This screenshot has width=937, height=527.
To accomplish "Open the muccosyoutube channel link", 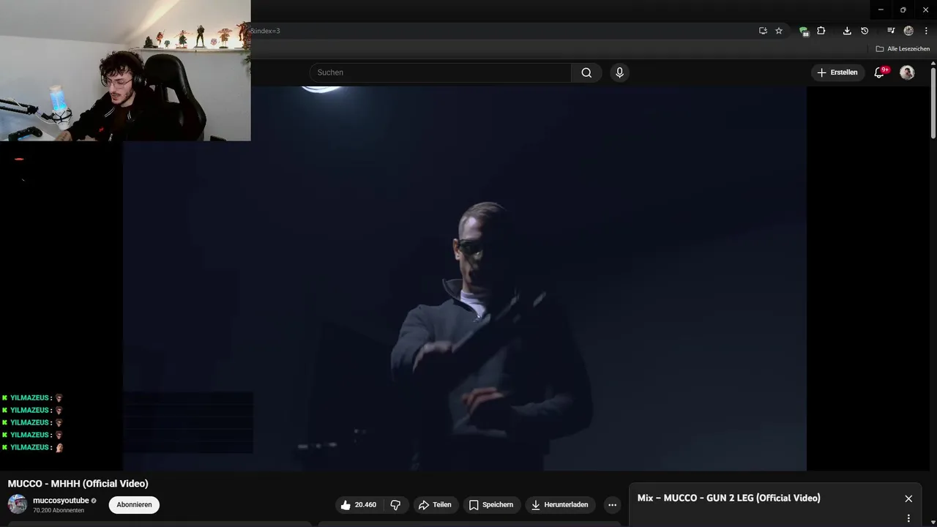I will (x=61, y=501).
